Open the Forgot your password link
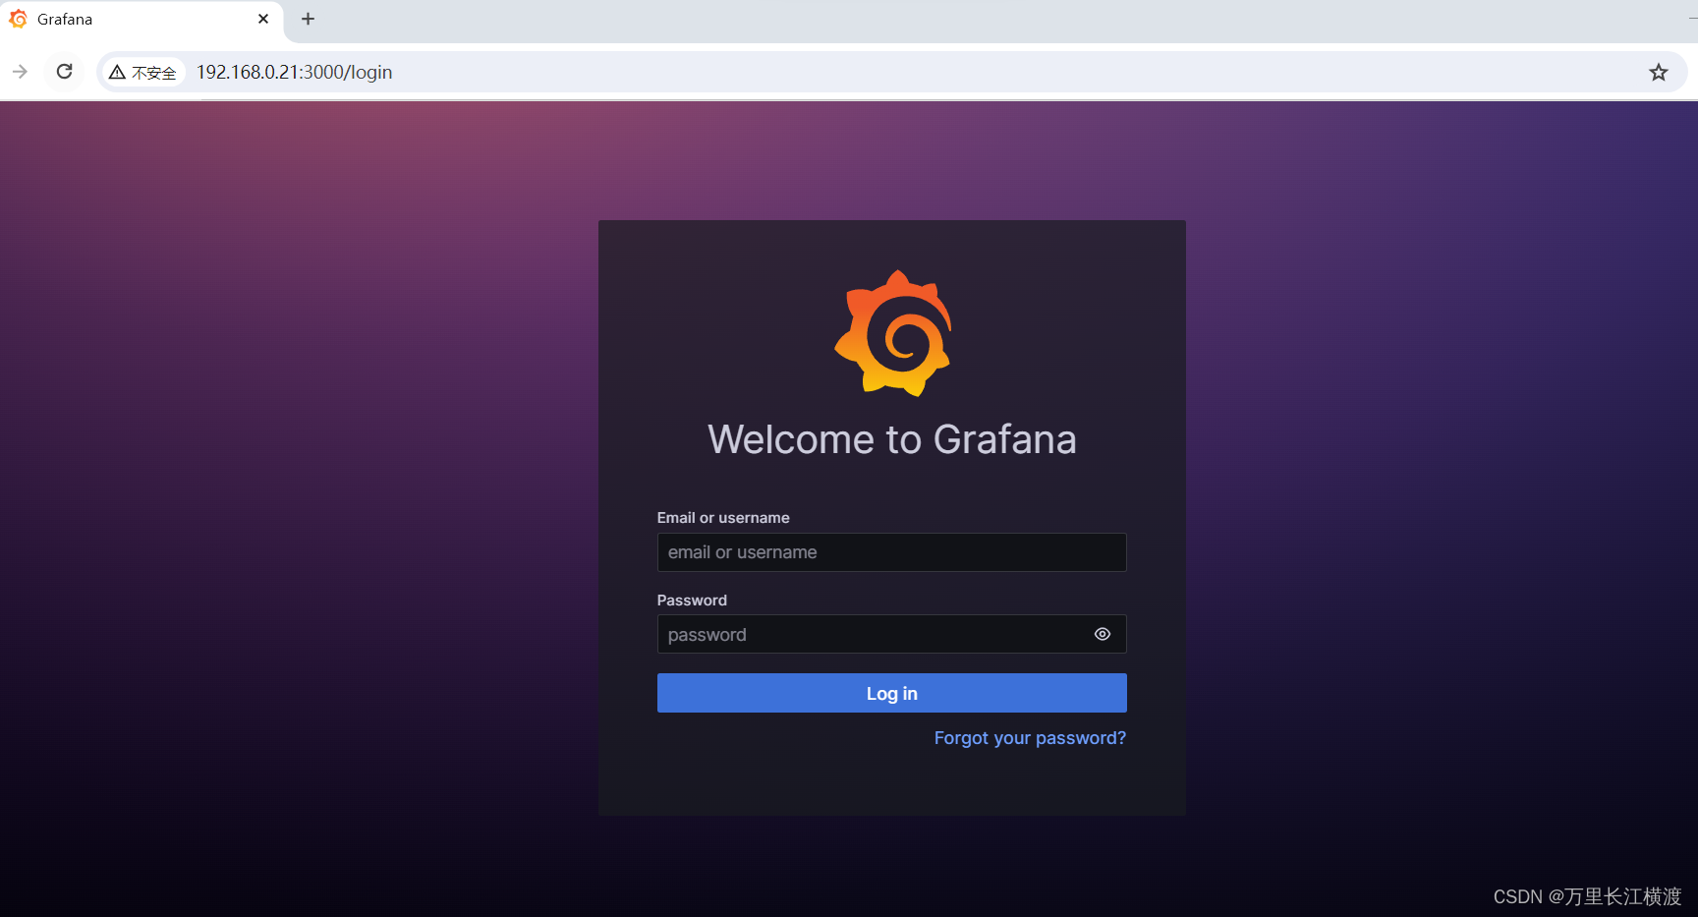 pos(1030,738)
